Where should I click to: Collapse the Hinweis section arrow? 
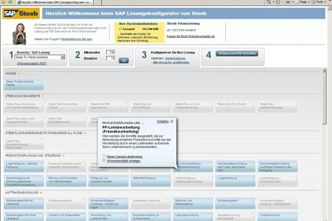(19, 73)
